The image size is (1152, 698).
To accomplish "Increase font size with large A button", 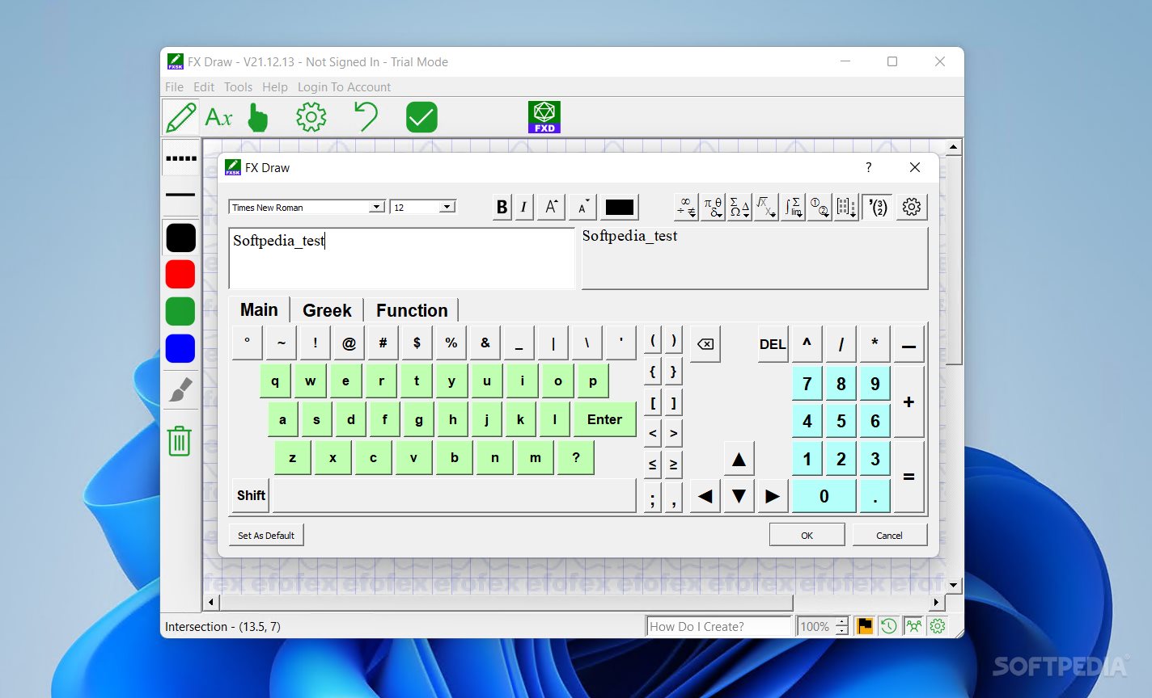I will (x=551, y=208).
